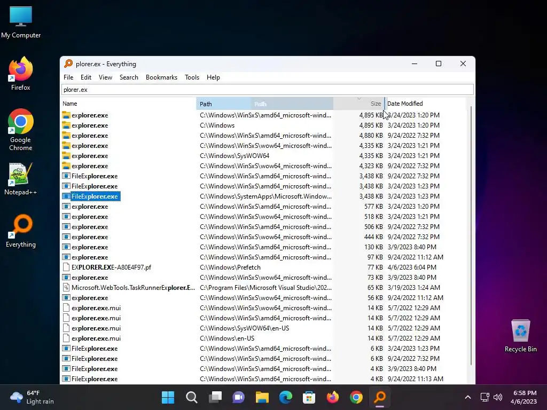
Task: Sort results by Name column header
Action: [128, 104]
